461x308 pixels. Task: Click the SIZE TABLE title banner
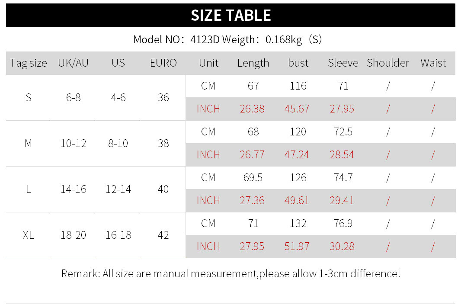click(230, 15)
